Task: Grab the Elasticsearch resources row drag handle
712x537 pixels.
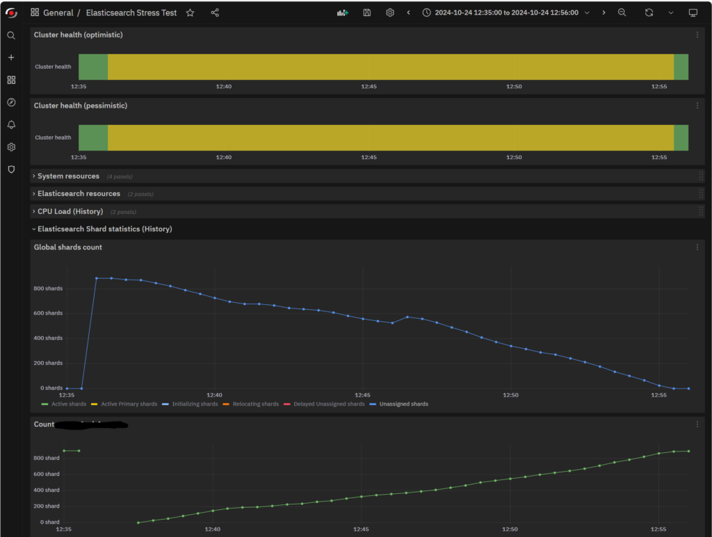Action: coord(701,194)
